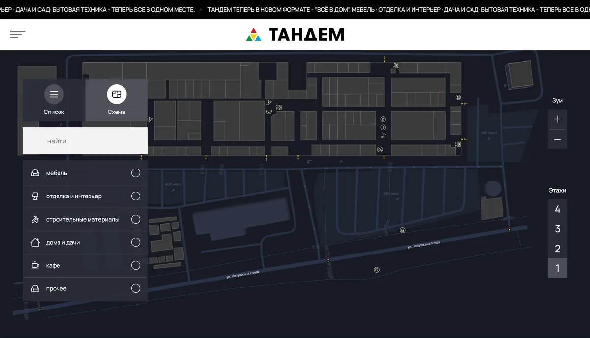
Task: Switch to the Список view
Action: point(54,100)
